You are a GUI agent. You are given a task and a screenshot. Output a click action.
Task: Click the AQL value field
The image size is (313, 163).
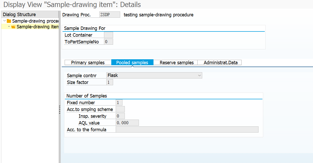pyautogui.click(x=127, y=123)
